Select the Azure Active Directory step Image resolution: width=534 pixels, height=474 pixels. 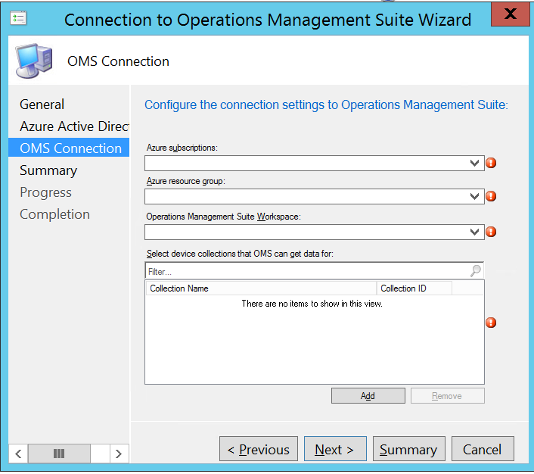pos(74,126)
